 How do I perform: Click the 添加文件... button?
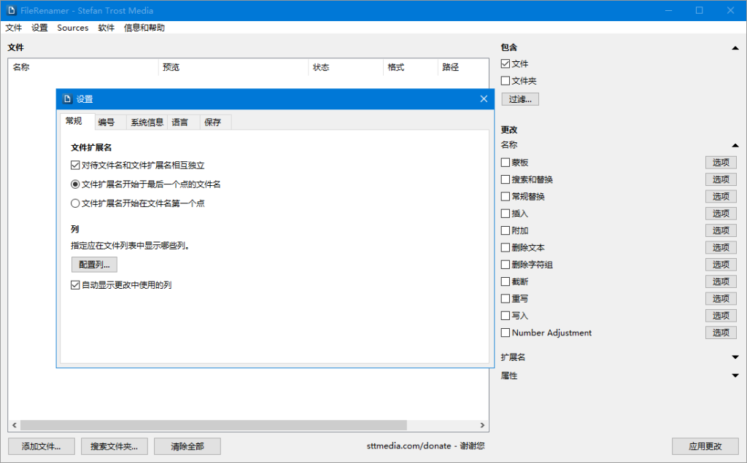tap(41, 446)
